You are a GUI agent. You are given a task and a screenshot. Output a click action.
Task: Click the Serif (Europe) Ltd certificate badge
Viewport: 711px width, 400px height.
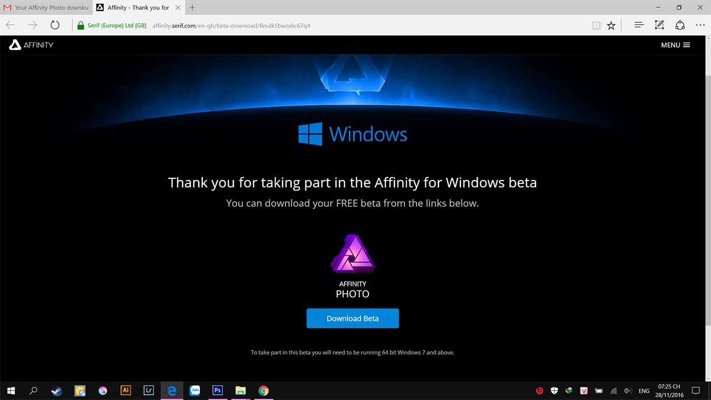tap(112, 25)
